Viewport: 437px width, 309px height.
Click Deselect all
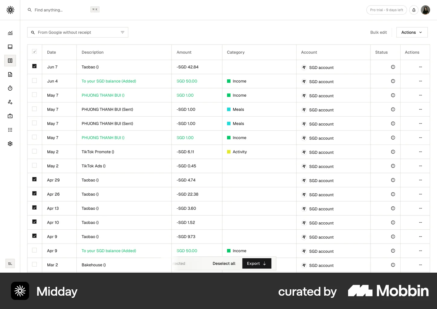click(224, 264)
